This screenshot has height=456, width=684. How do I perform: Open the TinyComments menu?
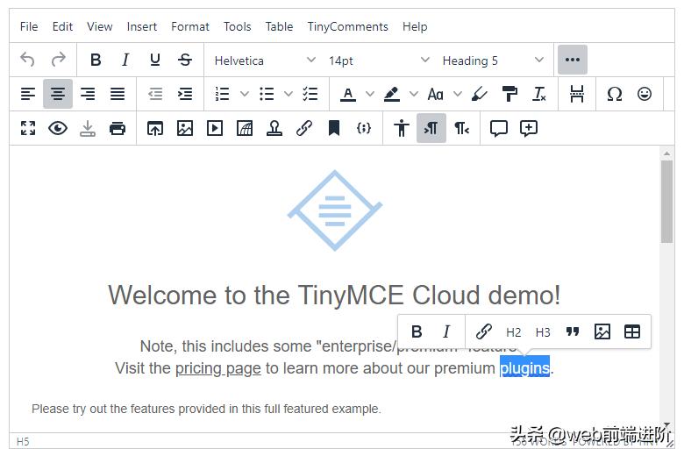347,26
